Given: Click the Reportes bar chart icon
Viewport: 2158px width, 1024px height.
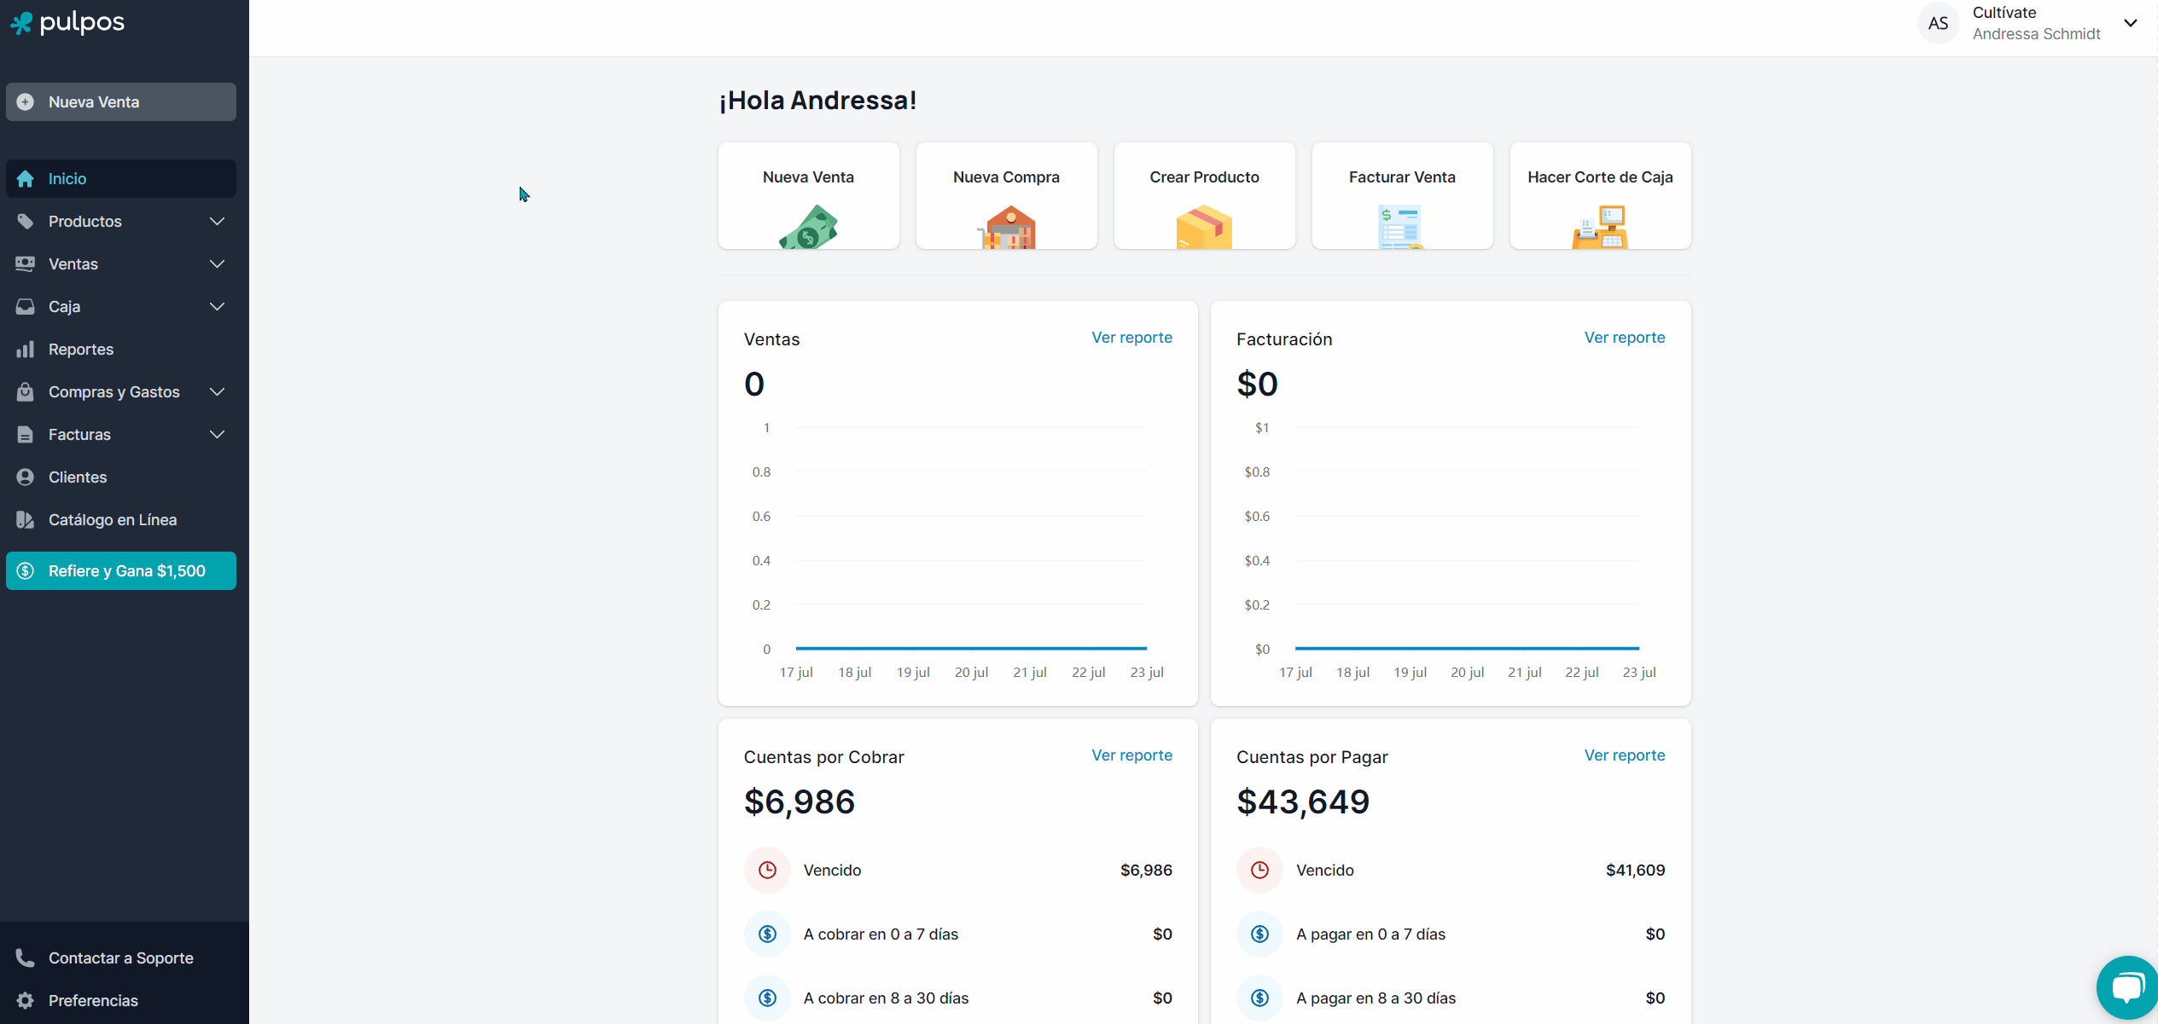Looking at the screenshot, I should pos(26,350).
